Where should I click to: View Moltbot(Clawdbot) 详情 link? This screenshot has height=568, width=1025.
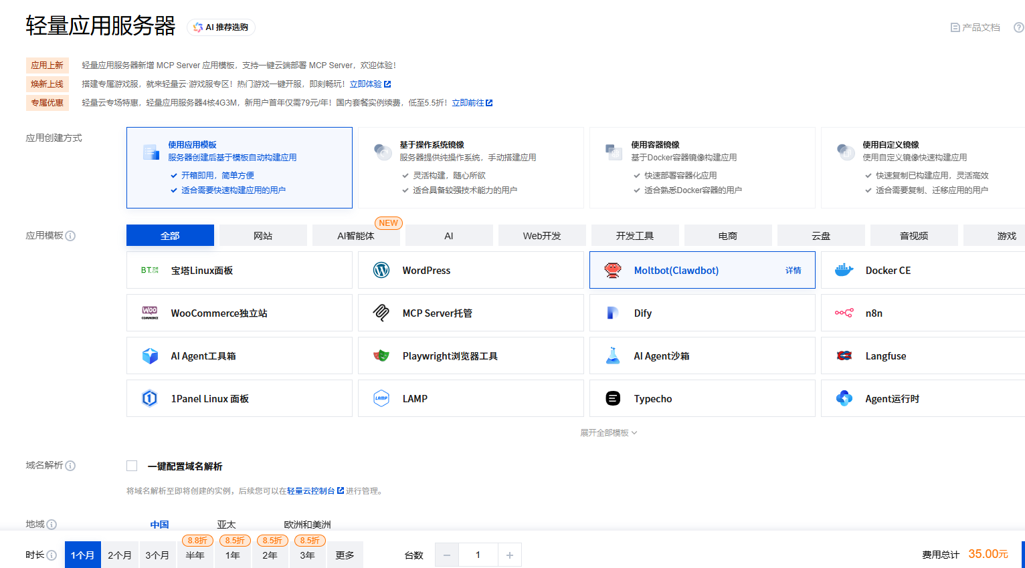tap(794, 271)
